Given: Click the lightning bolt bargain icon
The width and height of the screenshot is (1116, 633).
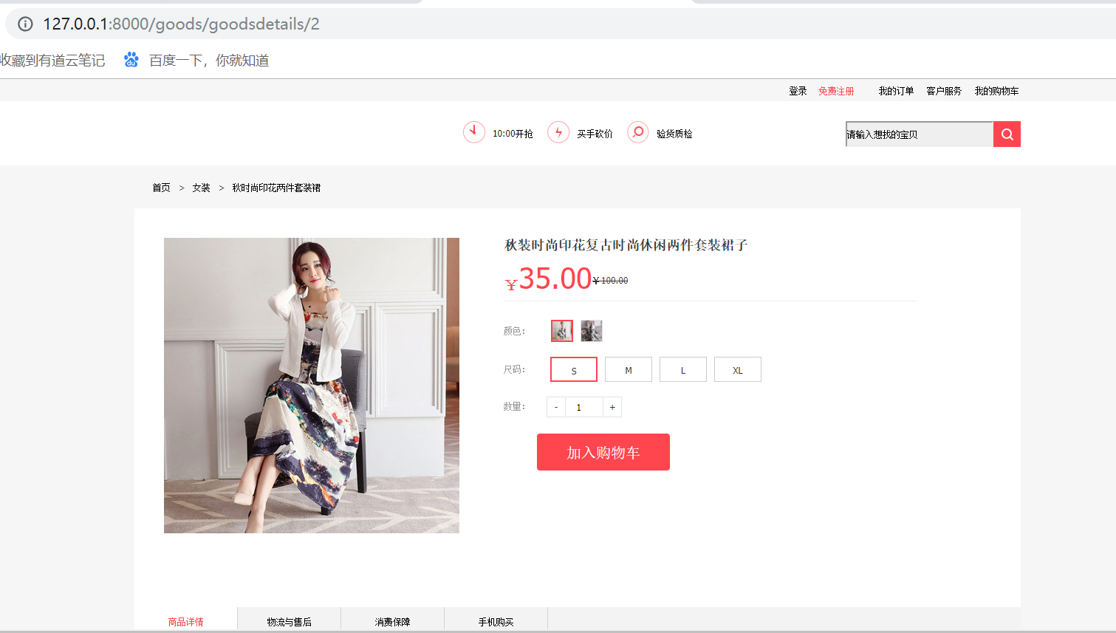Looking at the screenshot, I should point(558,132).
